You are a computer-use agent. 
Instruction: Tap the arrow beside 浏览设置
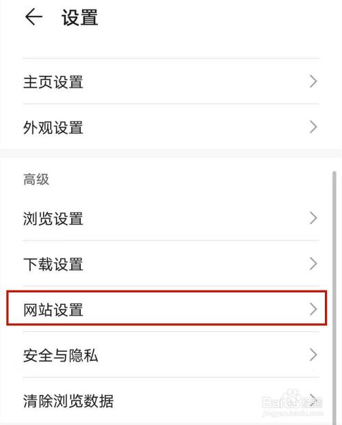pos(313,218)
